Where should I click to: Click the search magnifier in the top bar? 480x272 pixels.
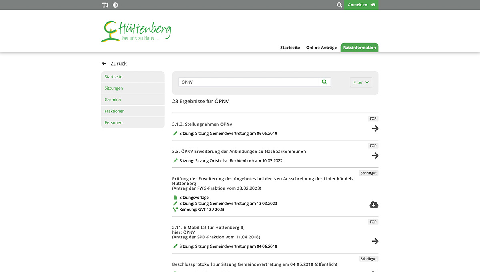[x=340, y=5]
